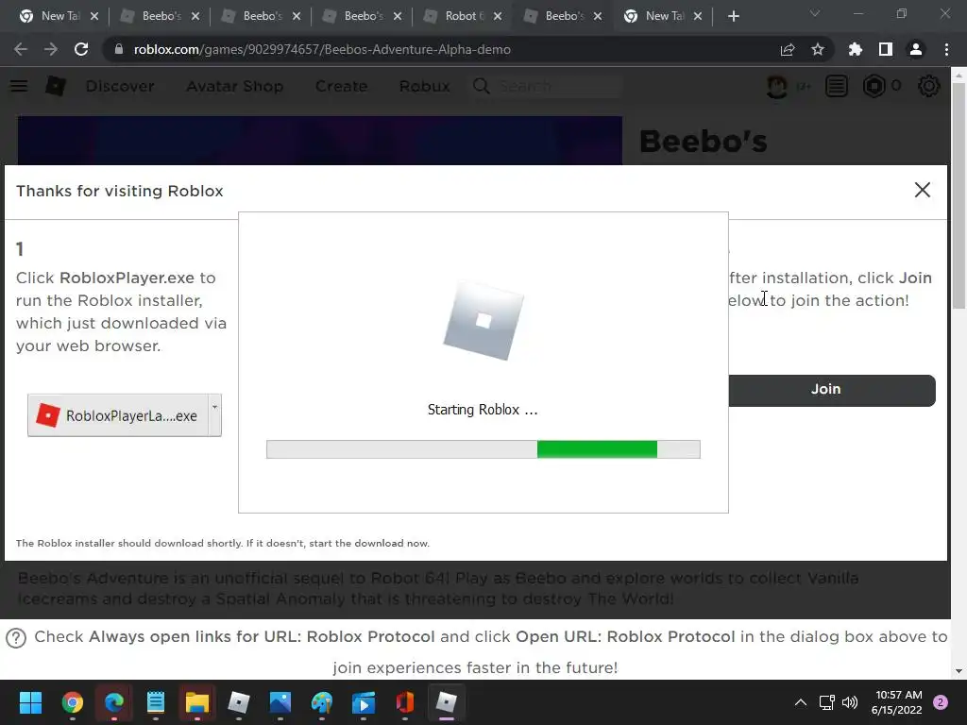Open Avatar Shop in Roblox nav

[235, 86]
